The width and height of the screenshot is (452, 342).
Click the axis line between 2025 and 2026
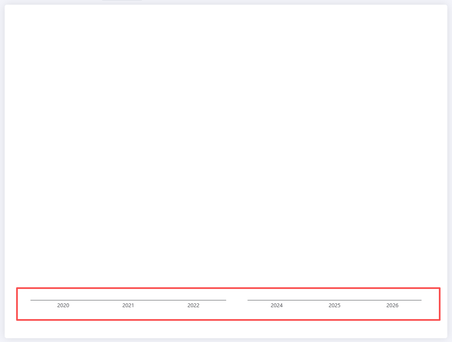point(363,300)
